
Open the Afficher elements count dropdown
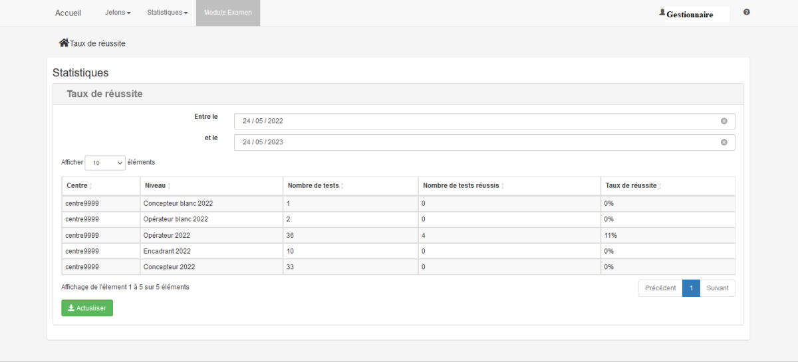[105, 163]
